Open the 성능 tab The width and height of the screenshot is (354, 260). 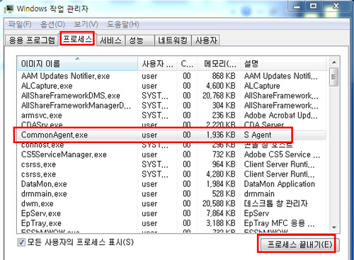click(x=139, y=40)
